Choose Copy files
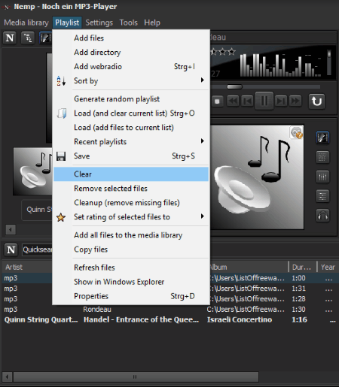339x387 pixels. pyautogui.click(x=131, y=249)
